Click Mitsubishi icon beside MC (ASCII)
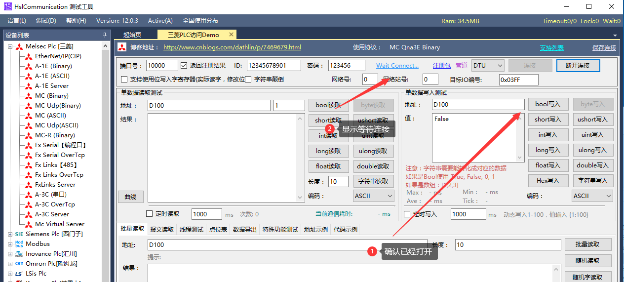Screen dimensions: 624x282 point(29,116)
